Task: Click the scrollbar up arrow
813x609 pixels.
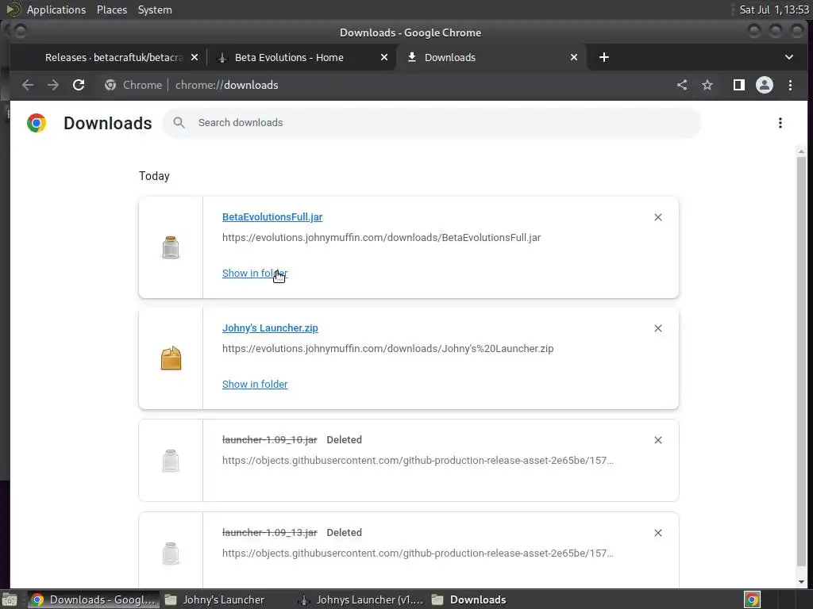Action: pyautogui.click(x=801, y=151)
